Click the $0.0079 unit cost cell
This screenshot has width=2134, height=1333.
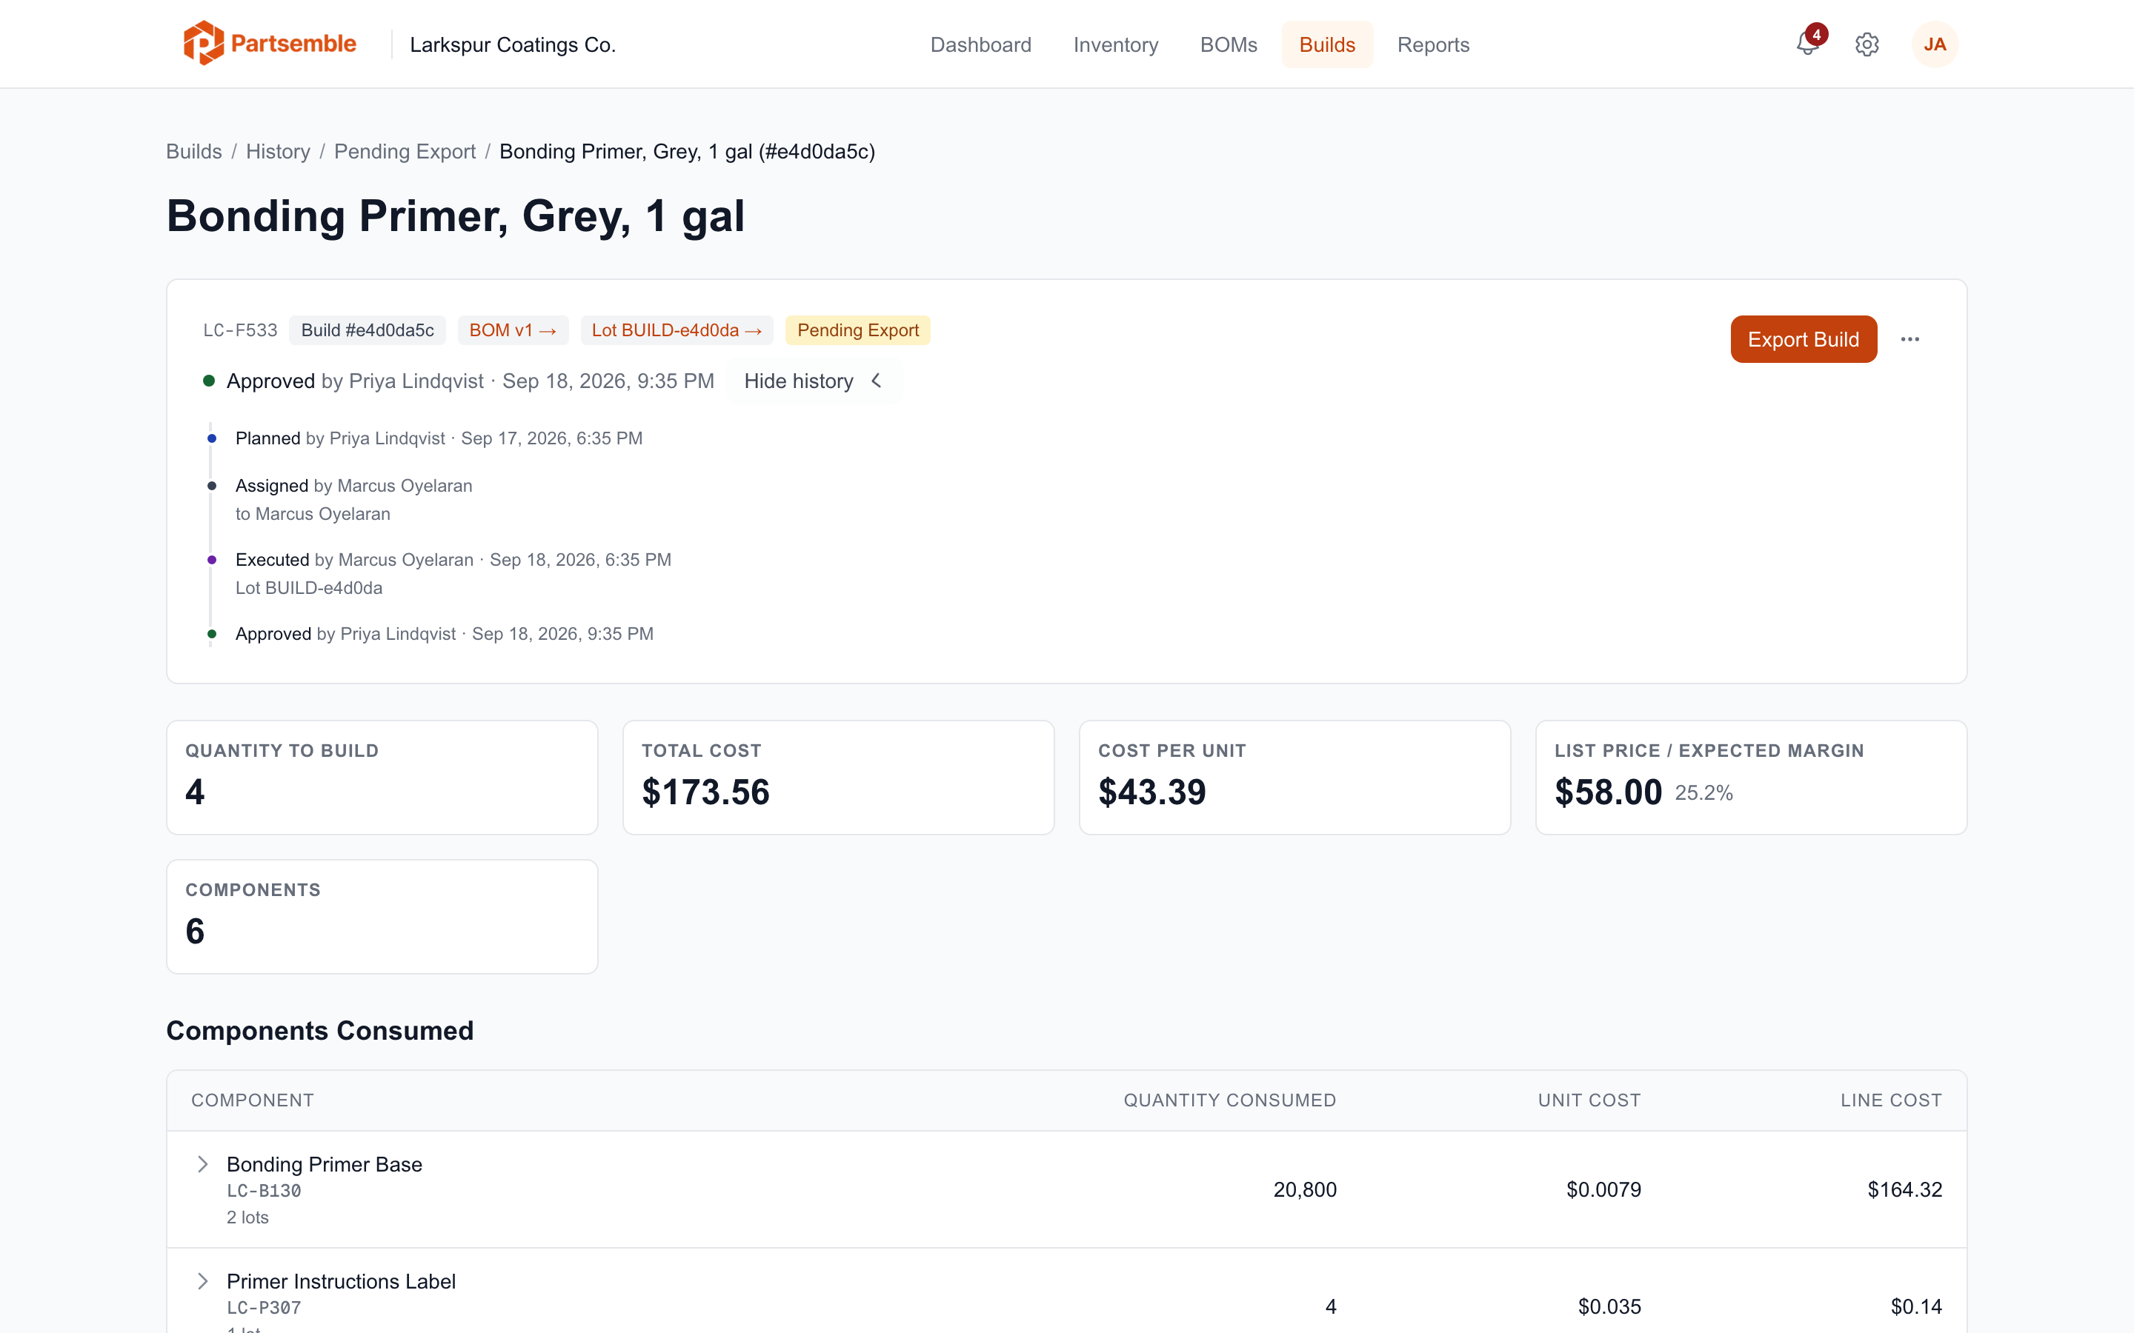(x=1603, y=1189)
